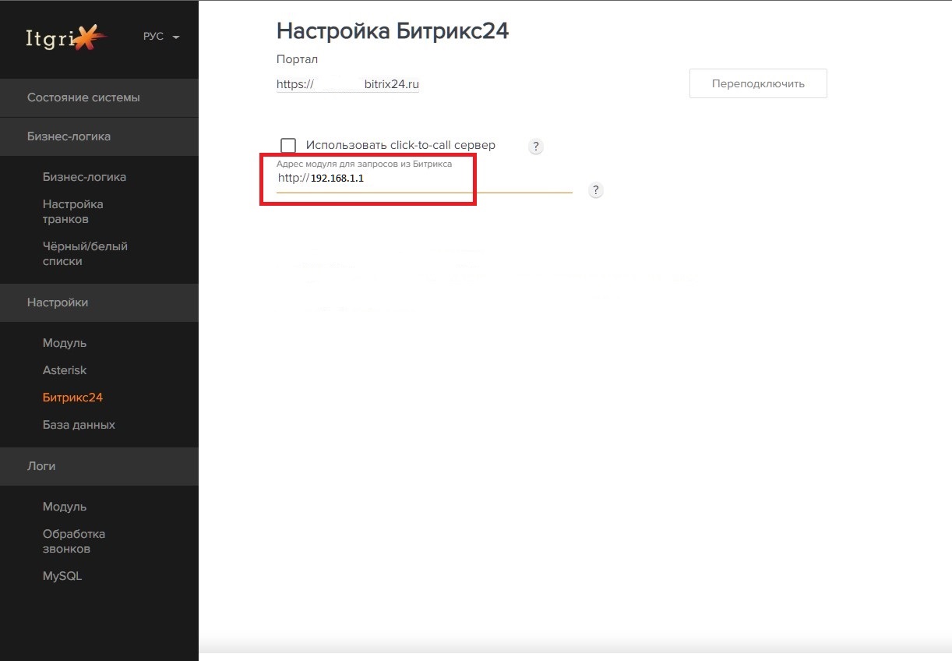
Task: Click help icon next to click-to-call option
Action: pos(535,146)
